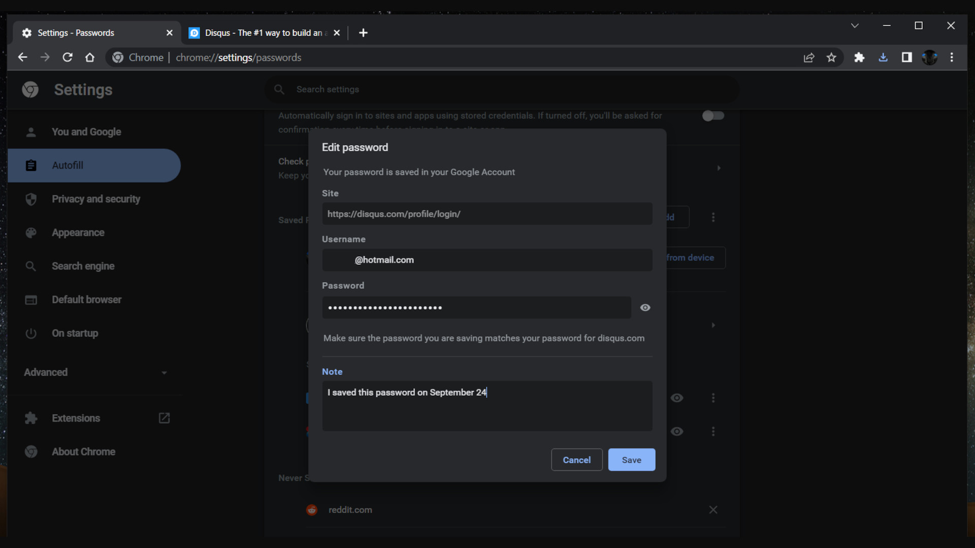Image resolution: width=975 pixels, height=548 pixels.
Task: Open Chrome three-dot menu
Action: tap(952, 57)
